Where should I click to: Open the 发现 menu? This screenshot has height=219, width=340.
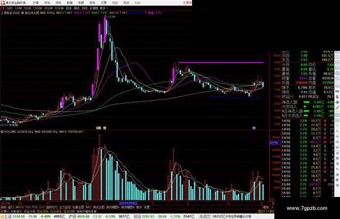[92, 3]
